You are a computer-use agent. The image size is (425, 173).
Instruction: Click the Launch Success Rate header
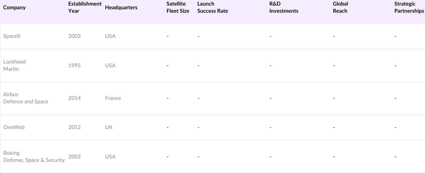pos(212,7)
